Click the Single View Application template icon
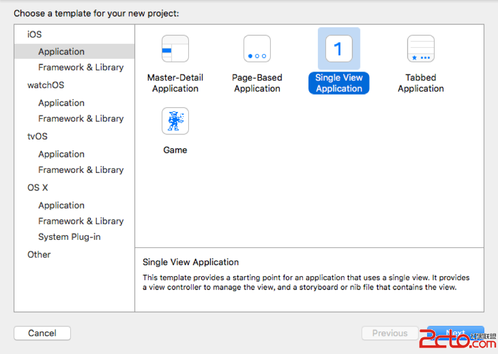The image size is (498, 354). 339,49
